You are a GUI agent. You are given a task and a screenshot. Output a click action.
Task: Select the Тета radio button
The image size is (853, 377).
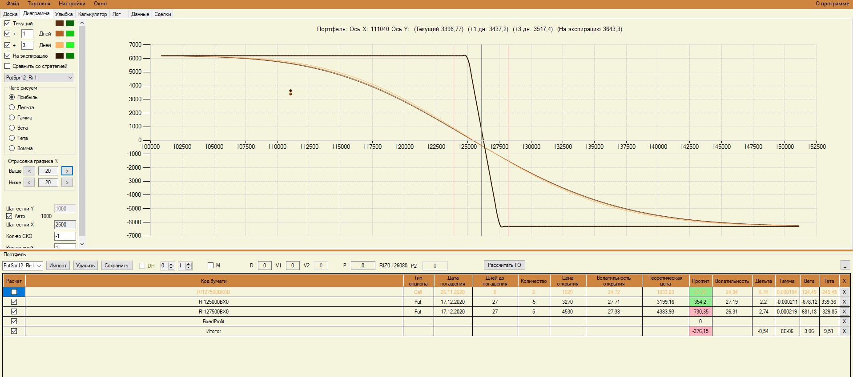(x=12, y=138)
